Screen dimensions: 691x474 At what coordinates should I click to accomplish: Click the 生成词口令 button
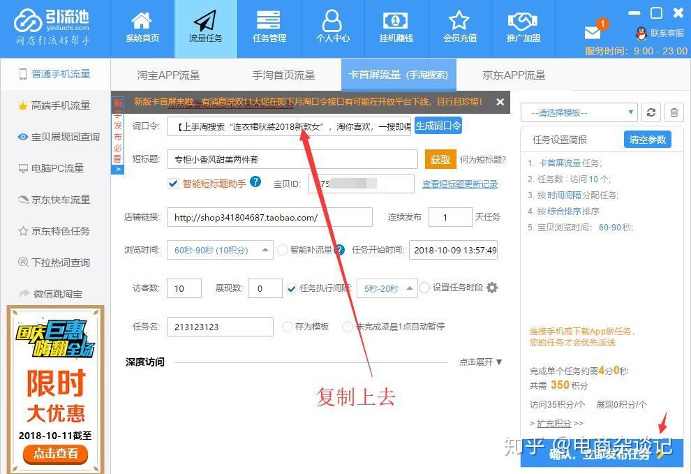coord(438,126)
